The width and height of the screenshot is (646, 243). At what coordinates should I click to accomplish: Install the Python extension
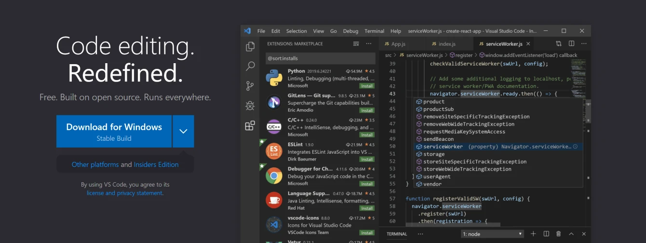[367, 86]
